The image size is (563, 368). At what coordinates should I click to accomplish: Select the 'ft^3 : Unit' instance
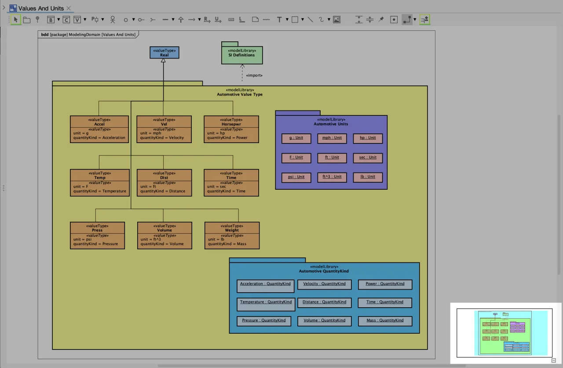[332, 177]
